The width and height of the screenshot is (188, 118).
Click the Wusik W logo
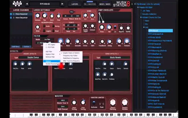17,4
